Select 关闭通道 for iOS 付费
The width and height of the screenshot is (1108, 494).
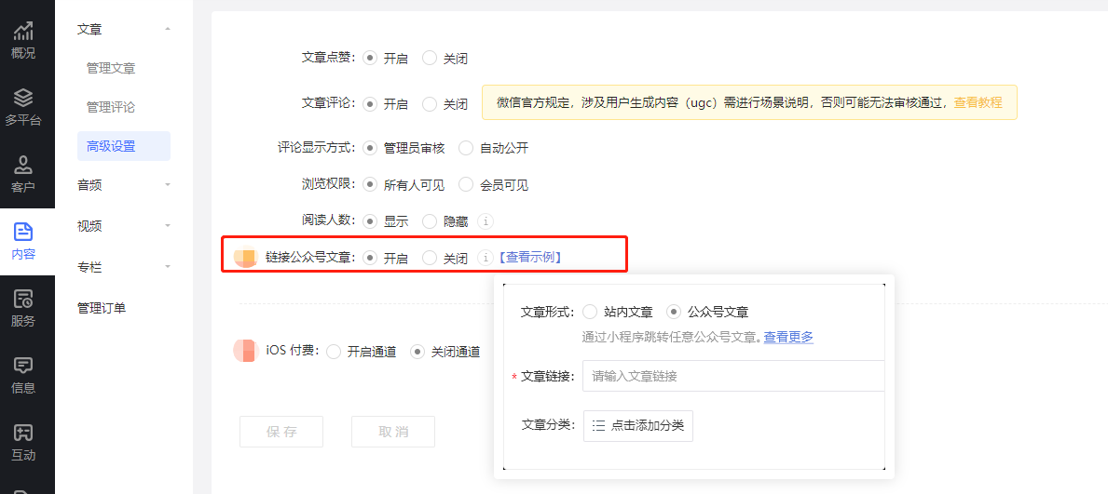click(417, 351)
